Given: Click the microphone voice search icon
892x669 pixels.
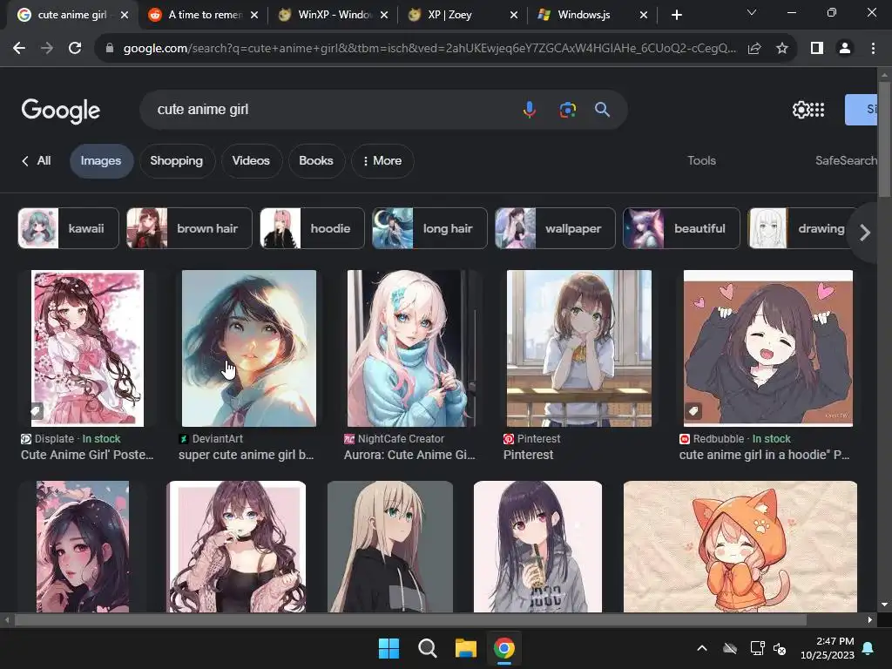Looking at the screenshot, I should [x=529, y=109].
